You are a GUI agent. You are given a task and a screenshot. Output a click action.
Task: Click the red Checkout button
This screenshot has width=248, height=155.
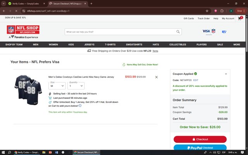pyautogui.click(x=200, y=139)
